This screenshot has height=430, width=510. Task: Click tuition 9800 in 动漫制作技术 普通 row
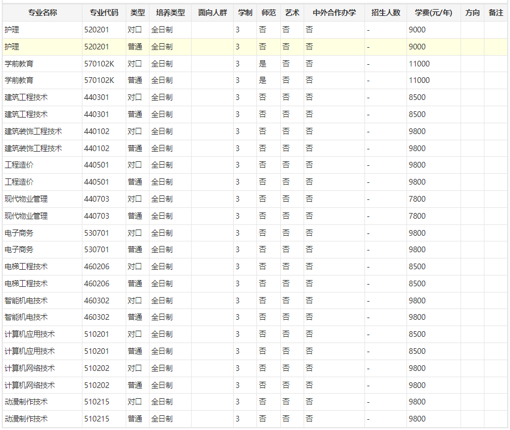417,419
